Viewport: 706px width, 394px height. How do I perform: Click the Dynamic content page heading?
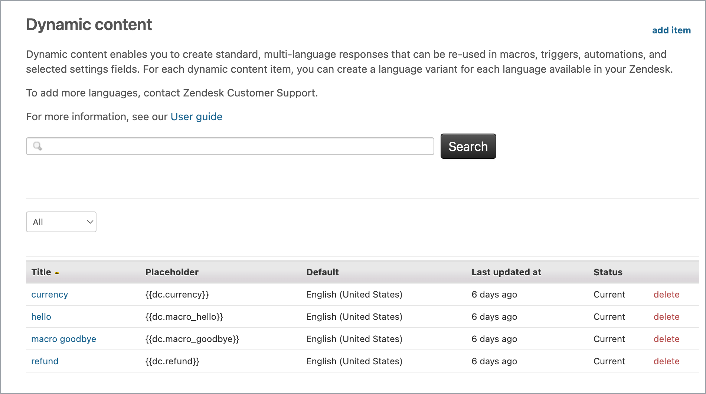click(89, 25)
